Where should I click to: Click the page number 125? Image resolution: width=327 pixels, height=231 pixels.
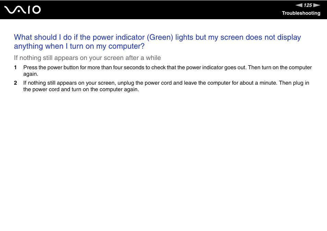[308, 5]
